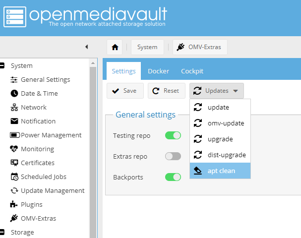
Task: Click the Monitoring heartbeat icon
Action: [14, 149]
